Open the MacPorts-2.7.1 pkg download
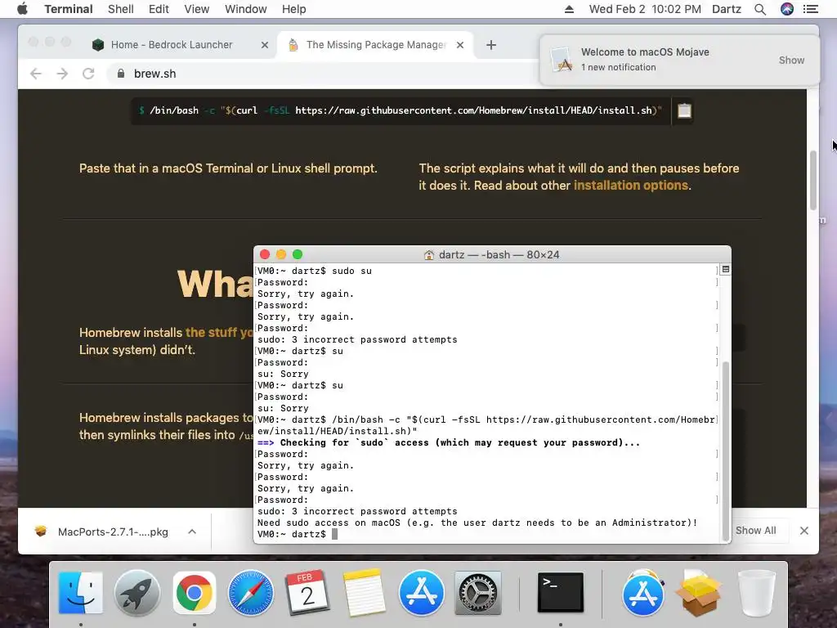Image resolution: width=837 pixels, height=628 pixels. (102, 532)
